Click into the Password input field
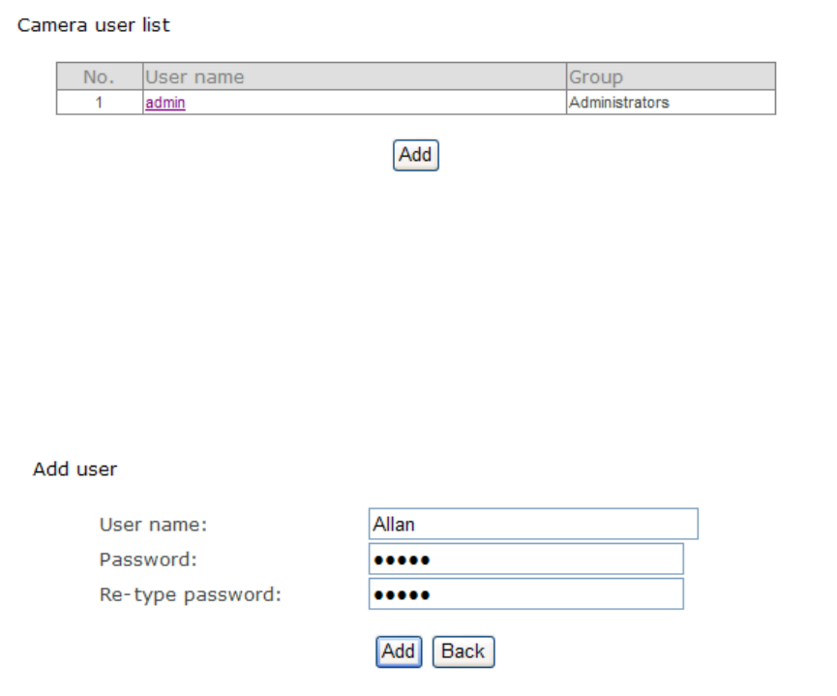Screen dimensions: 837x696 pos(525,559)
